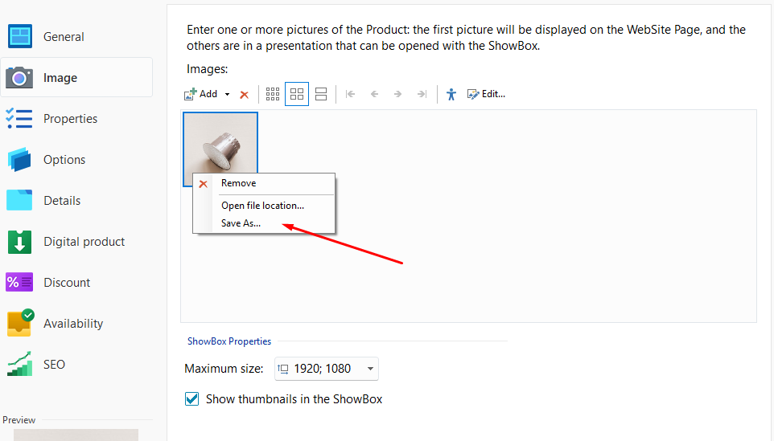Toggle Show thumbnails in the ShowBox
774x441 pixels.
coord(192,399)
